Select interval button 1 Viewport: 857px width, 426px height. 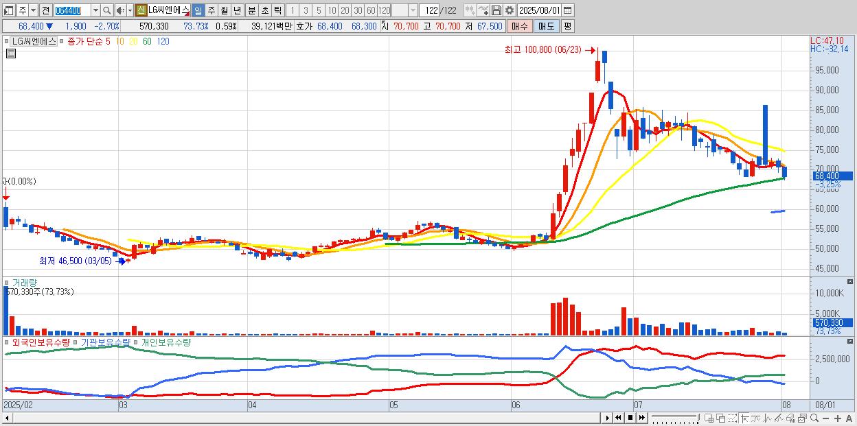pyautogui.click(x=292, y=10)
